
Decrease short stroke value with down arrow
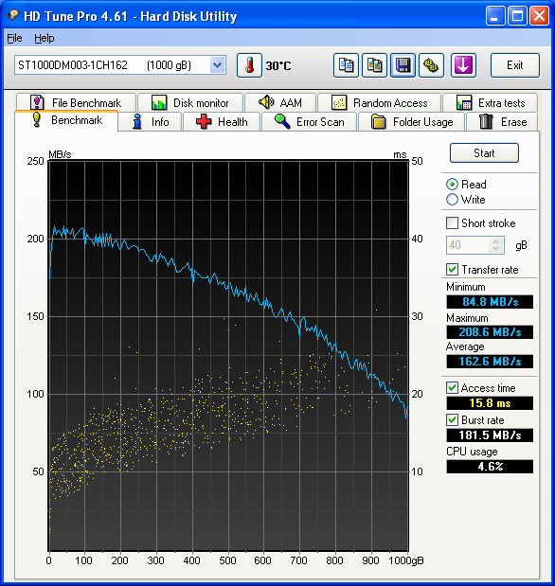coord(496,249)
